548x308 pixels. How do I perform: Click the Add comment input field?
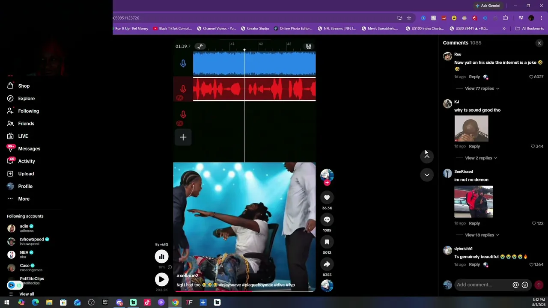pos(483,285)
